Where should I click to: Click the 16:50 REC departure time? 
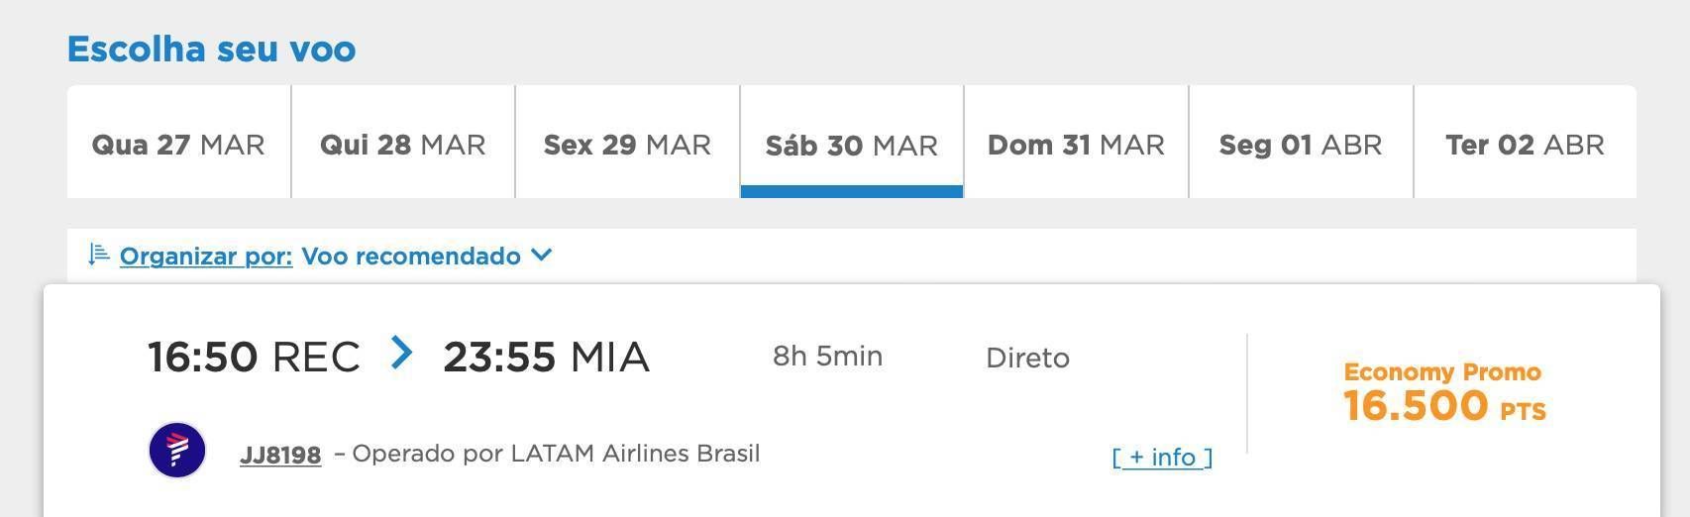254,357
